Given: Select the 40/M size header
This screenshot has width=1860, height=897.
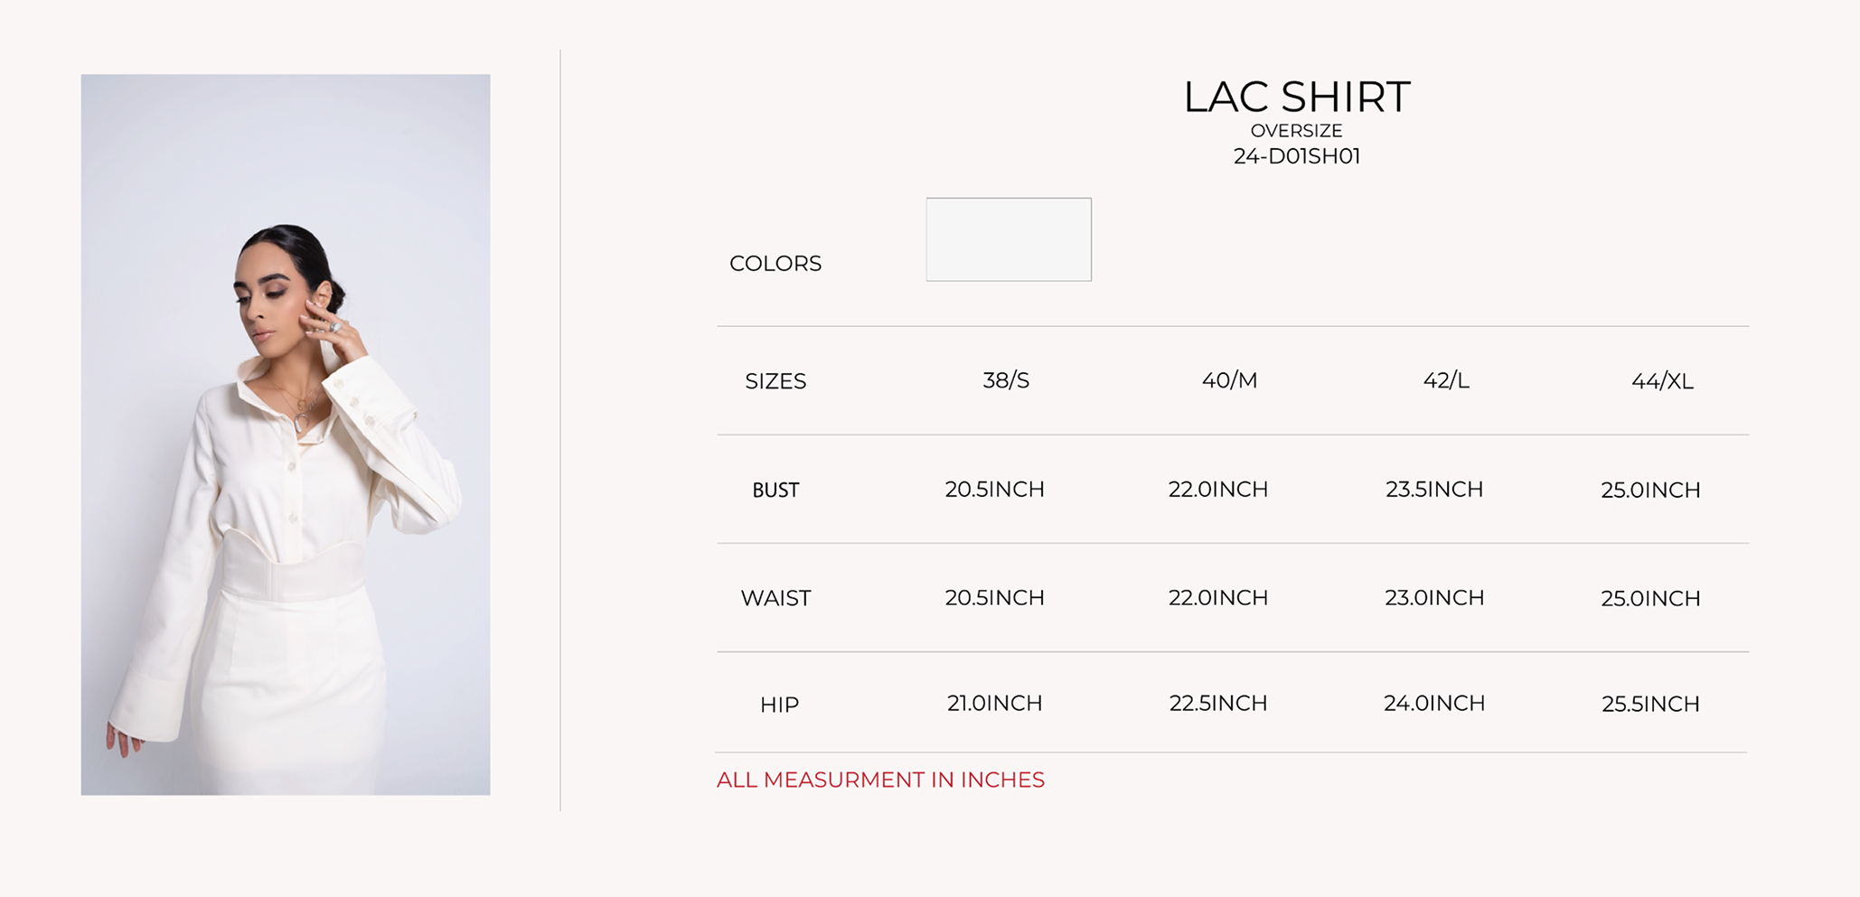Looking at the screenshot, I should [1229, 380].
